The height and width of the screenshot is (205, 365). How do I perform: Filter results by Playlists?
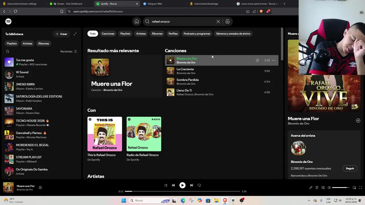click(x=125, y=34)
